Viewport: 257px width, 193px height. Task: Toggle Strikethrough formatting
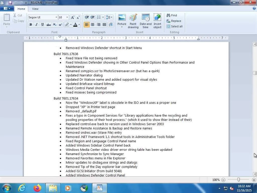pos(48,25)
